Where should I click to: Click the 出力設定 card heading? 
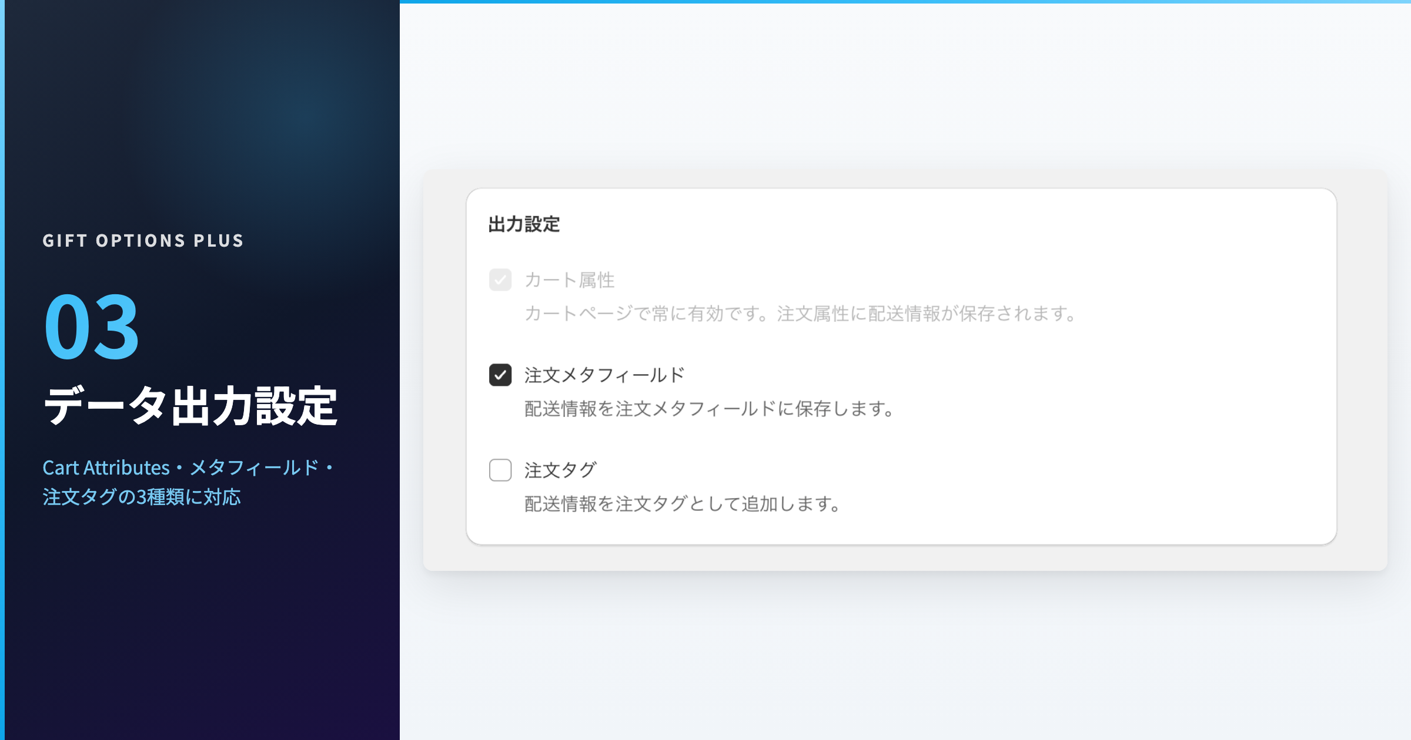[524, 224]
